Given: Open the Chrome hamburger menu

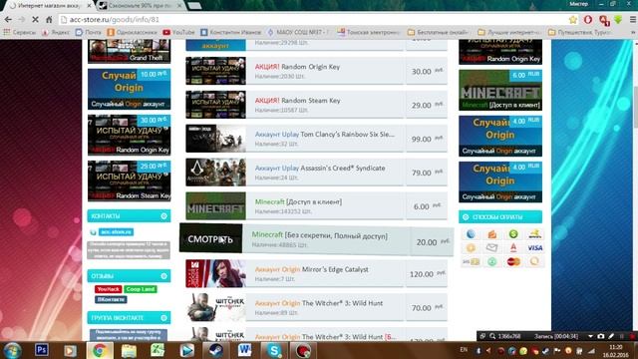Looking at the screenshot, I should 633,20.
